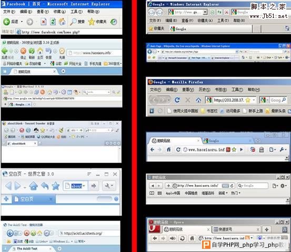The height and width of the screenshot is (252, 291).
Task: Click blue star favorites in TheWorld 3.0
Action: pos(55,186)
